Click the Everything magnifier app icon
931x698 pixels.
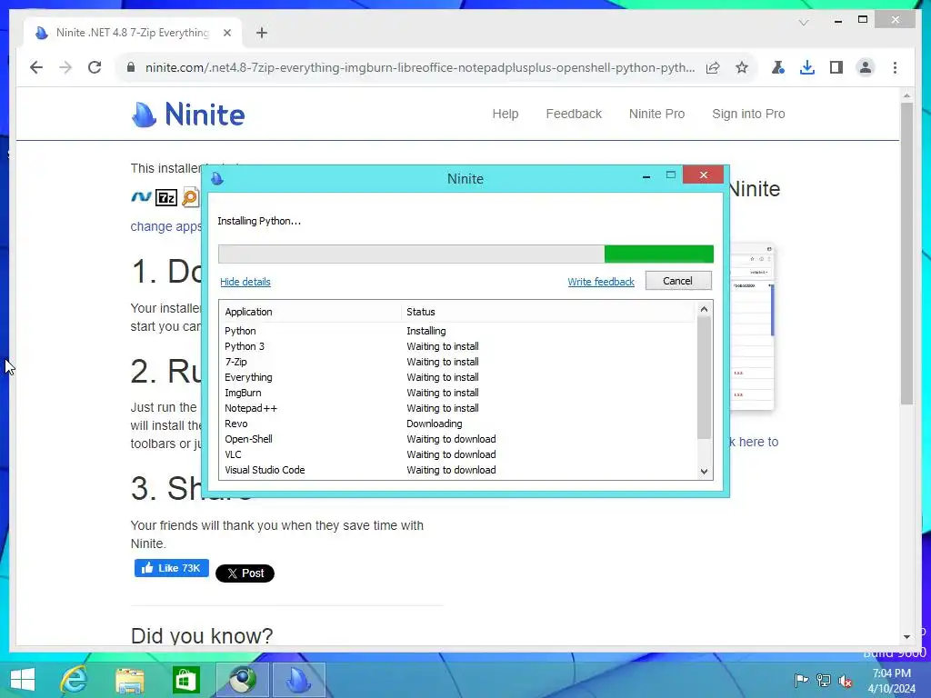[191, 197]
